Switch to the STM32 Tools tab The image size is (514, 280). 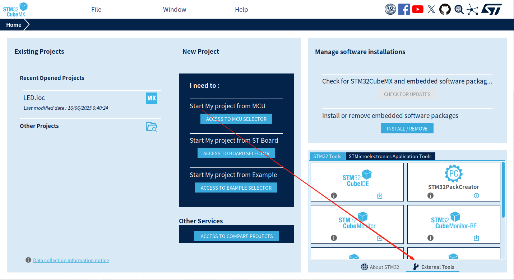[327, 156]
